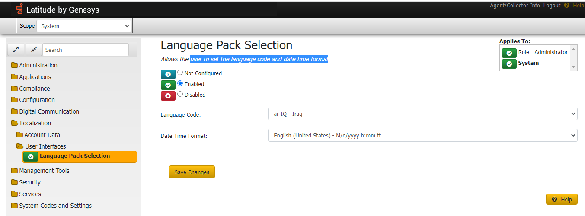Select the Not Configured radio button
Screen dimensions: 585x216
180,73
